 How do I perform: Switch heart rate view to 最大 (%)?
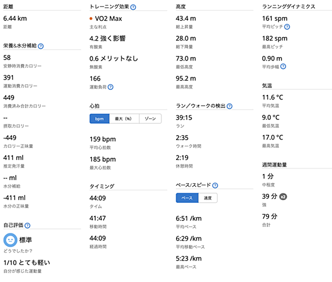click(x=124, y=119)
